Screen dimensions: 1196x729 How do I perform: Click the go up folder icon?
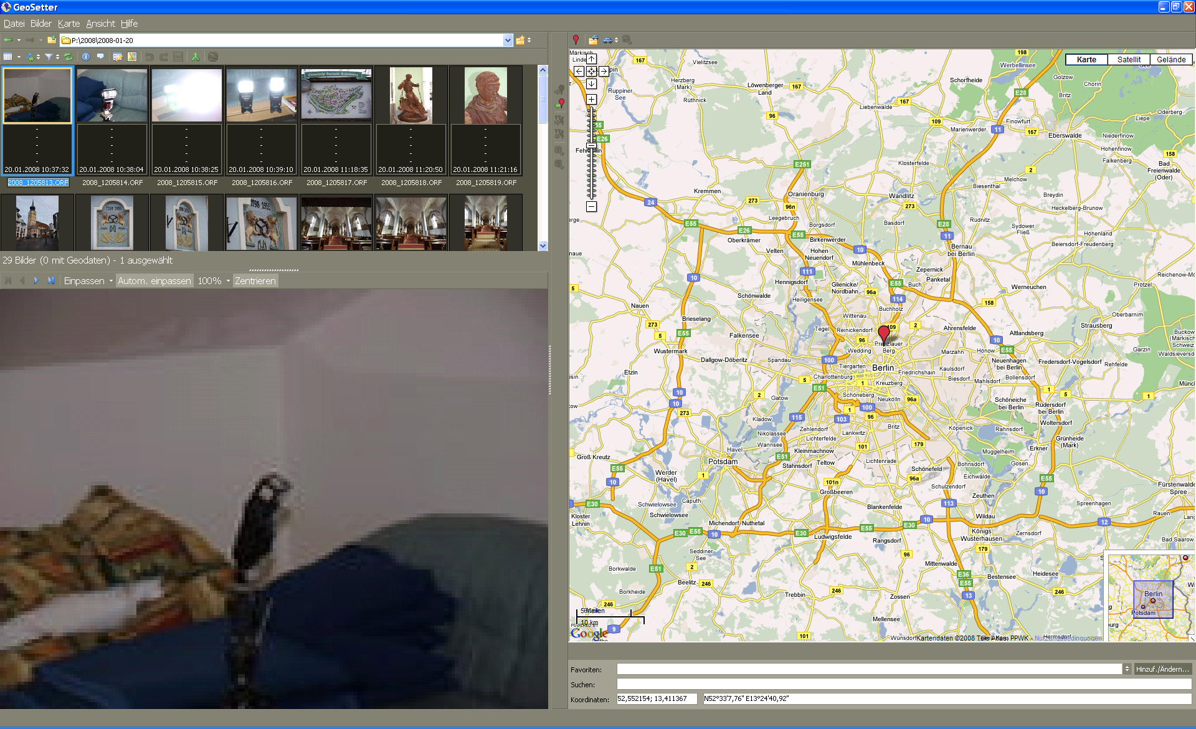[52, 40]
